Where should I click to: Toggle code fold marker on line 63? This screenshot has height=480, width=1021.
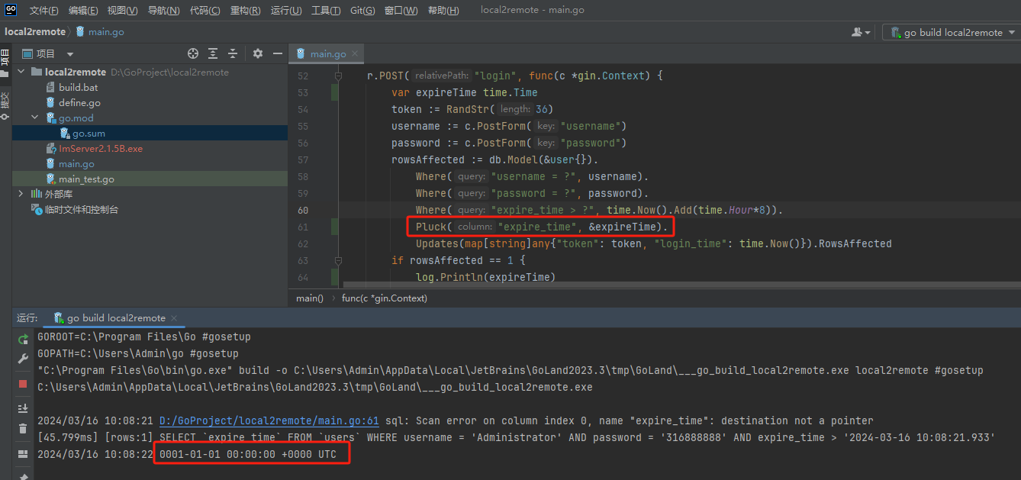click(x=338, y=261)
